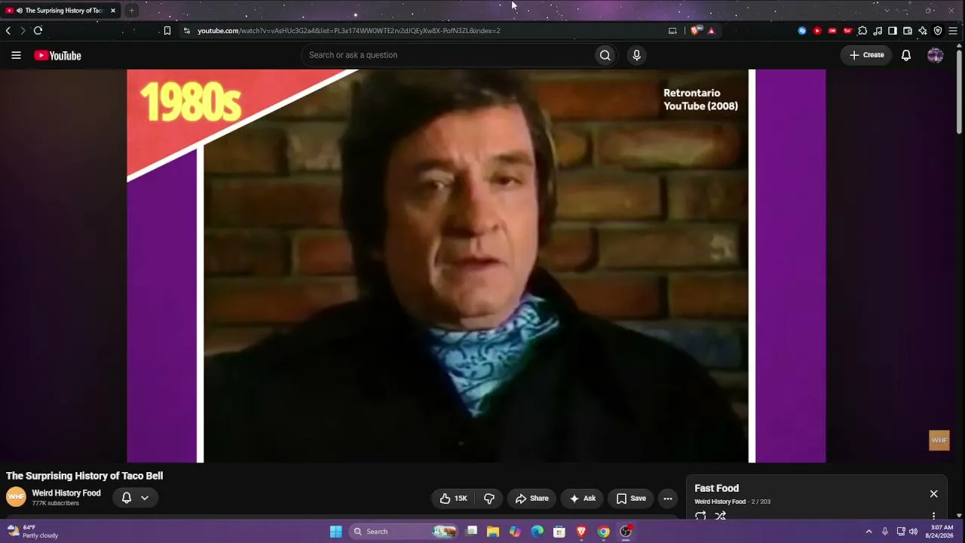The width and height of the screenshot is (965, 543).
Task: Open the Brave Rewards triangle icon
Action: tap(711, 31)
